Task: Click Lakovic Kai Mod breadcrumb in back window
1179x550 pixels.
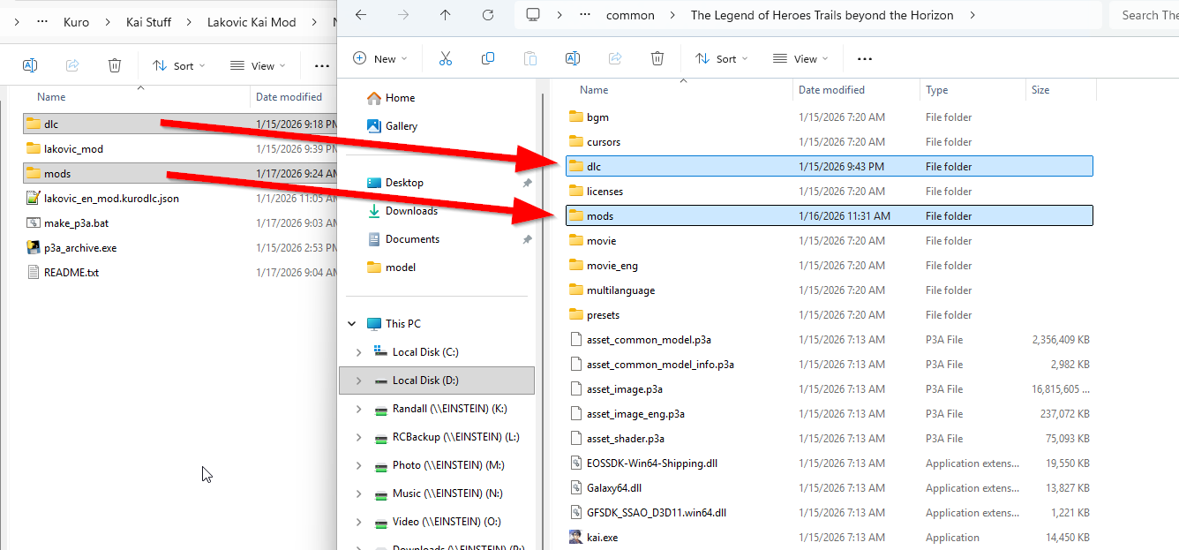Action: click(x=252, y=22)
